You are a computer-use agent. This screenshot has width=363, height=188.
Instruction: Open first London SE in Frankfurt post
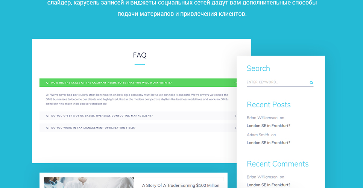[268, 126]
